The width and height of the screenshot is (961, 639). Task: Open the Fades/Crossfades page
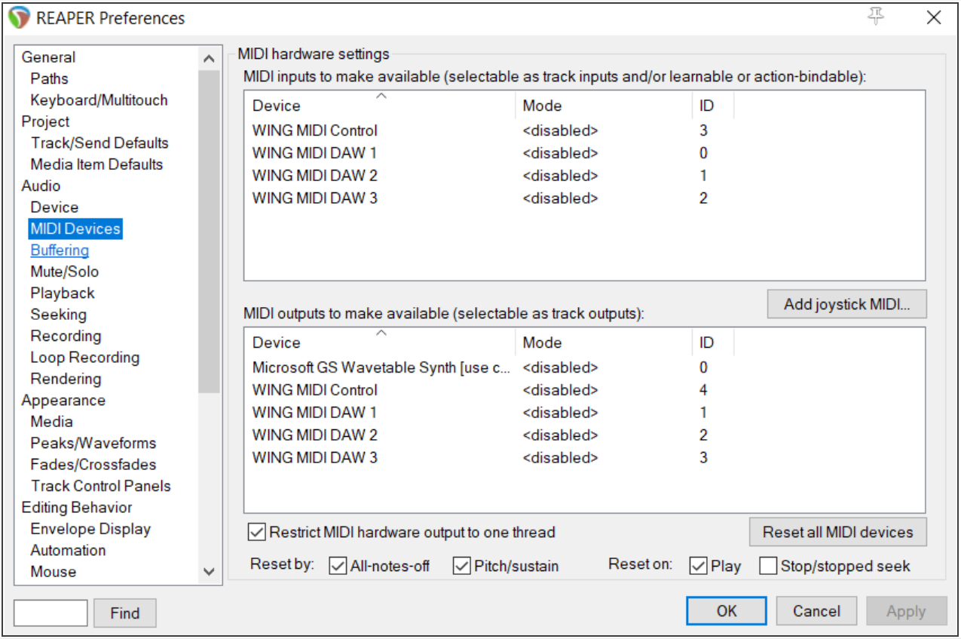tap(93, 465)
